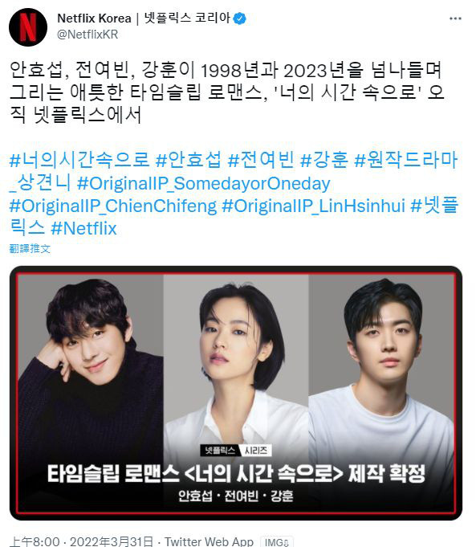
Task: Click hashtag #원작드라마_상견니
Action: point(234,171)
